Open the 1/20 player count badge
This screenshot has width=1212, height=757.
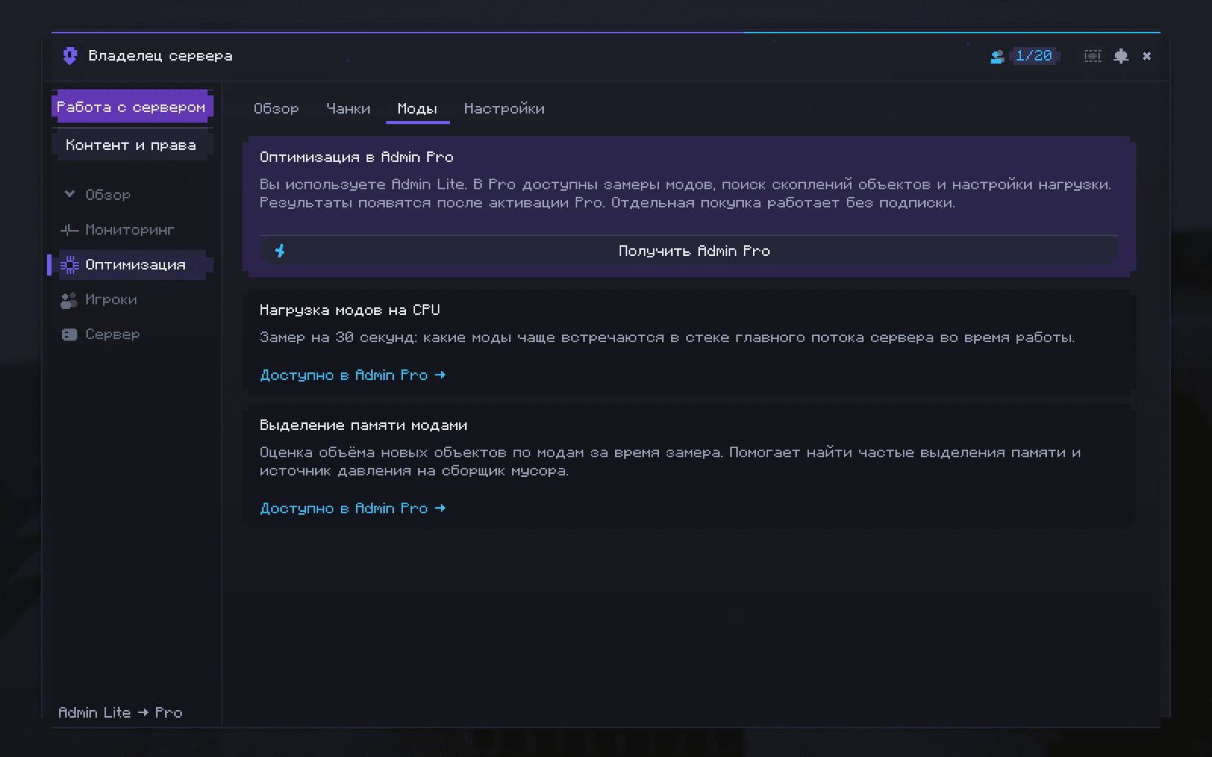1033,56
